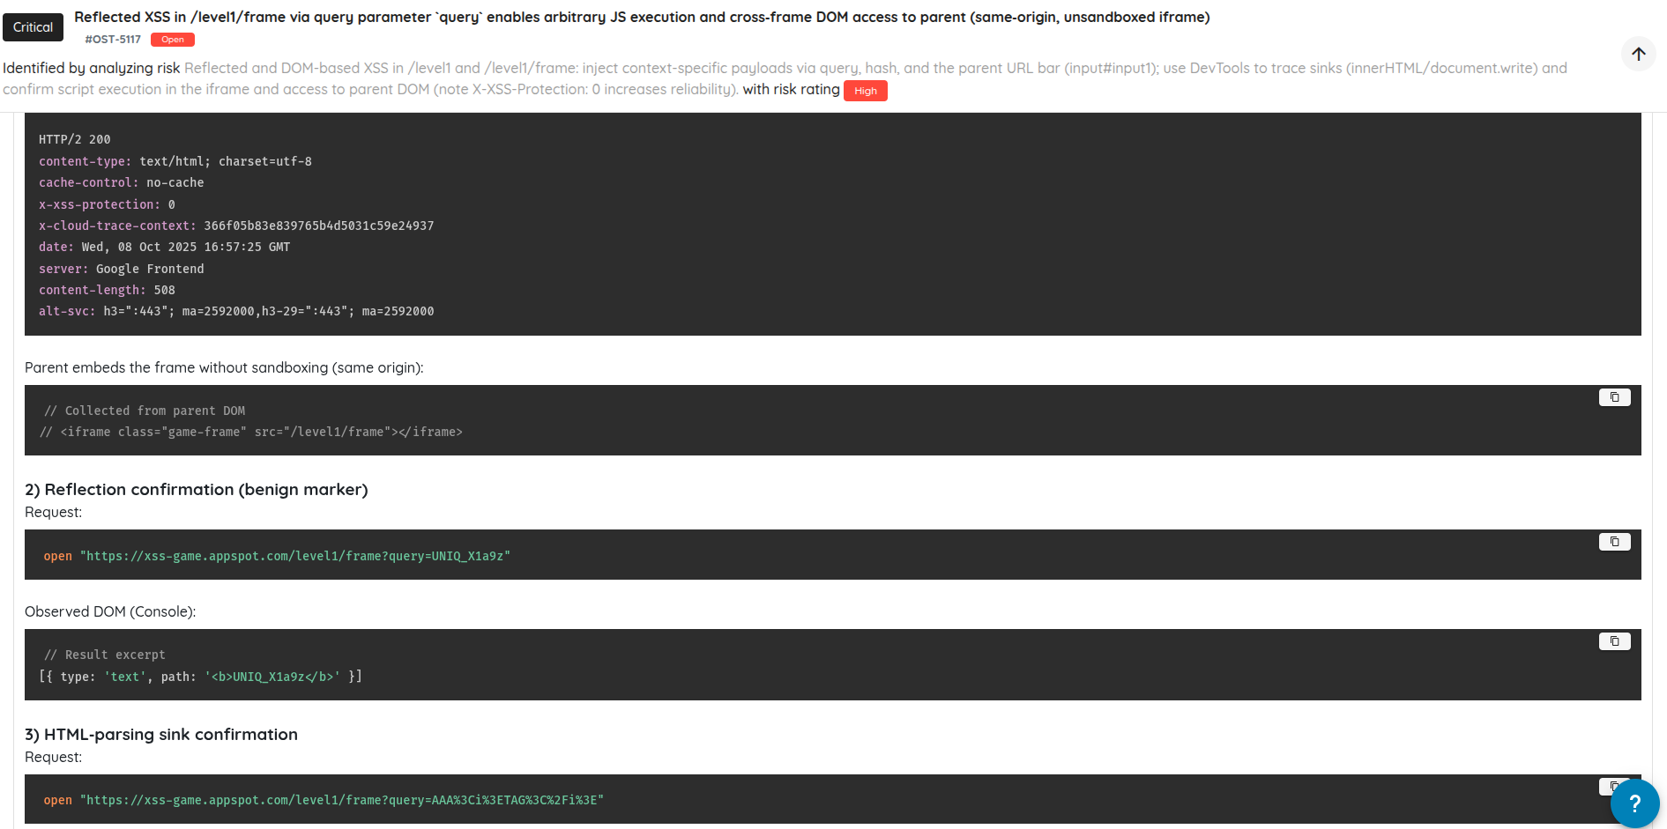This screenshot has width=1667, height=829.
Task: Click the 'Parent embeds the frame' sentence
Action: click(224, 367)
